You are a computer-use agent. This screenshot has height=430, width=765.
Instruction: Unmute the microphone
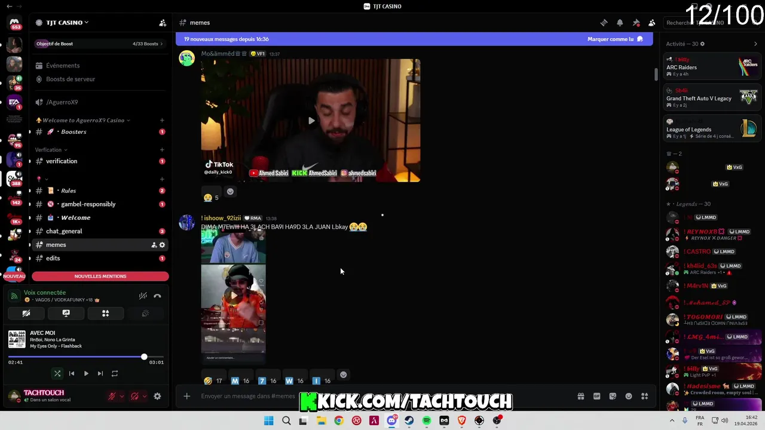click(x=111, y=396)
